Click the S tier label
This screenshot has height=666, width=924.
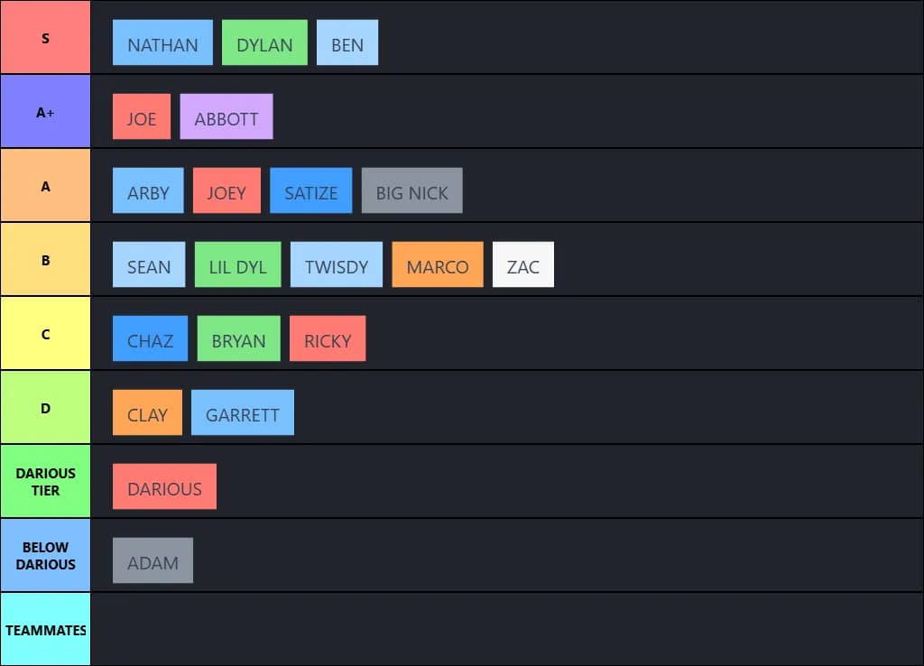[x=45, y=36]
